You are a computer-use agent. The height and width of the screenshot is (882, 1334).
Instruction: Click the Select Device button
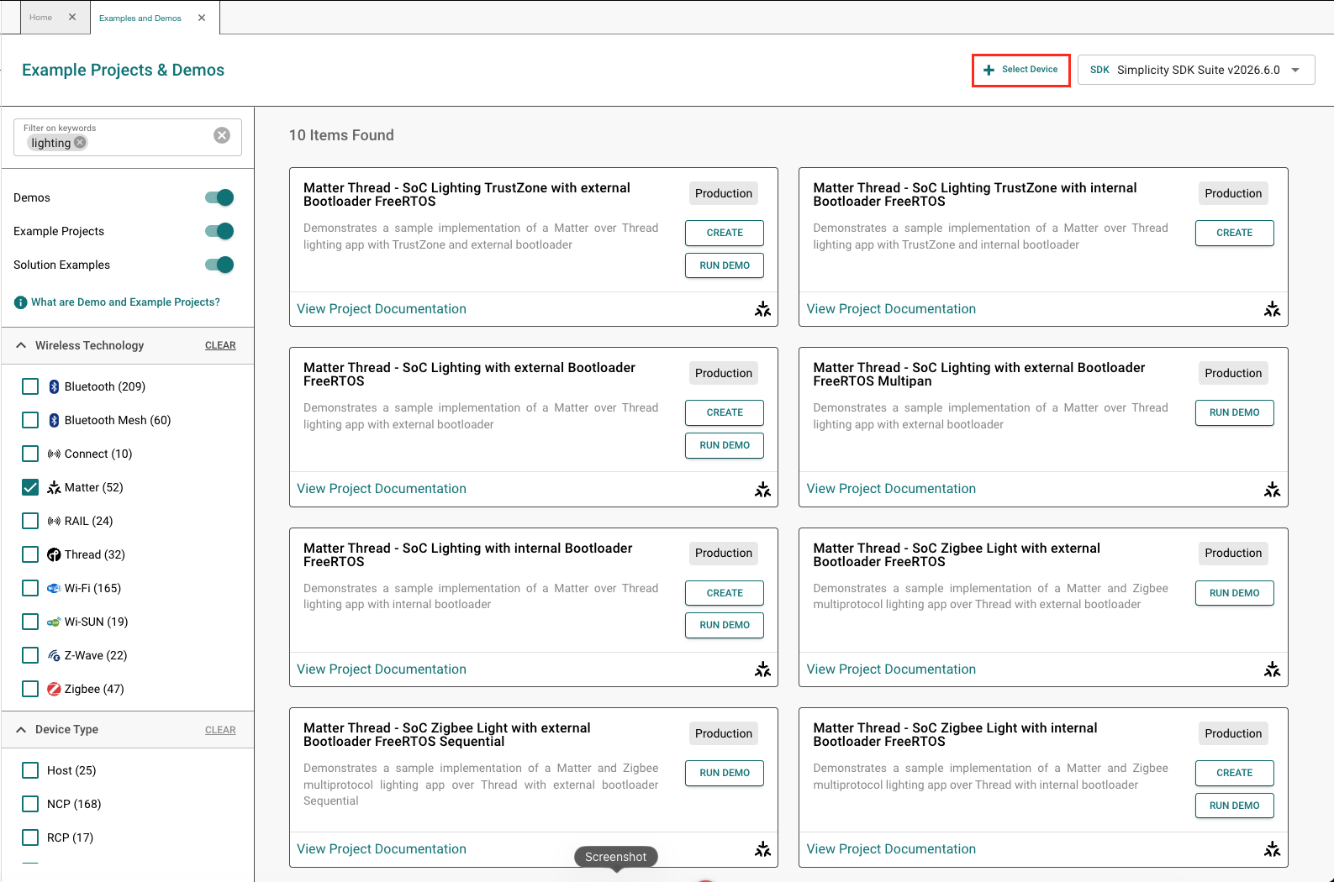(1021, 70)
